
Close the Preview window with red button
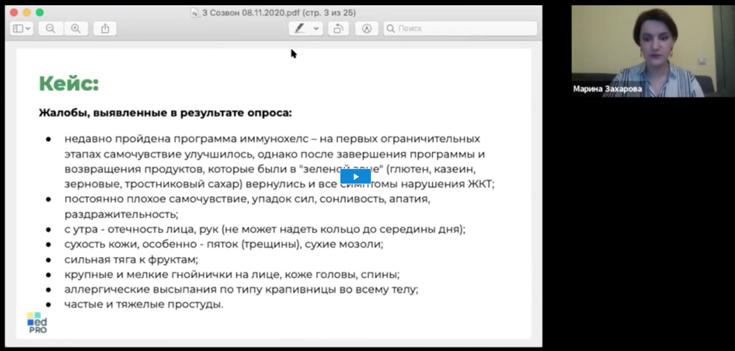(14, 13)
